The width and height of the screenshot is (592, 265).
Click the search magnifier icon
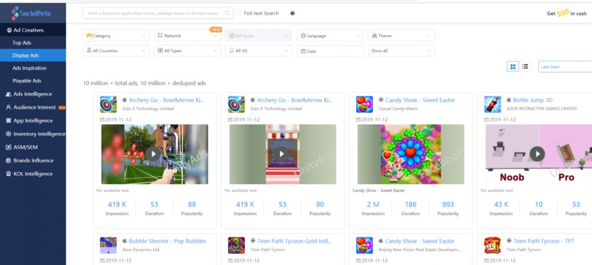[227, 13]
